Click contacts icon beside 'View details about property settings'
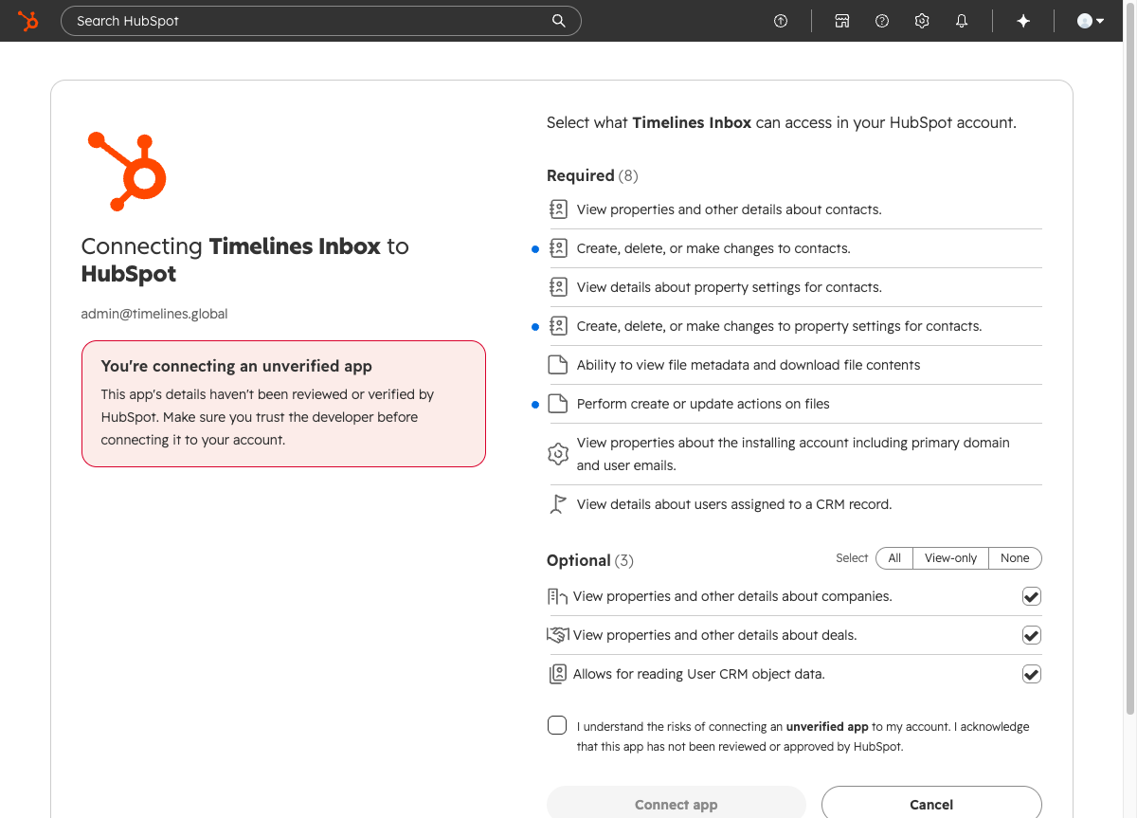This screenshot has width=1137, height=818. coord(558,287)
